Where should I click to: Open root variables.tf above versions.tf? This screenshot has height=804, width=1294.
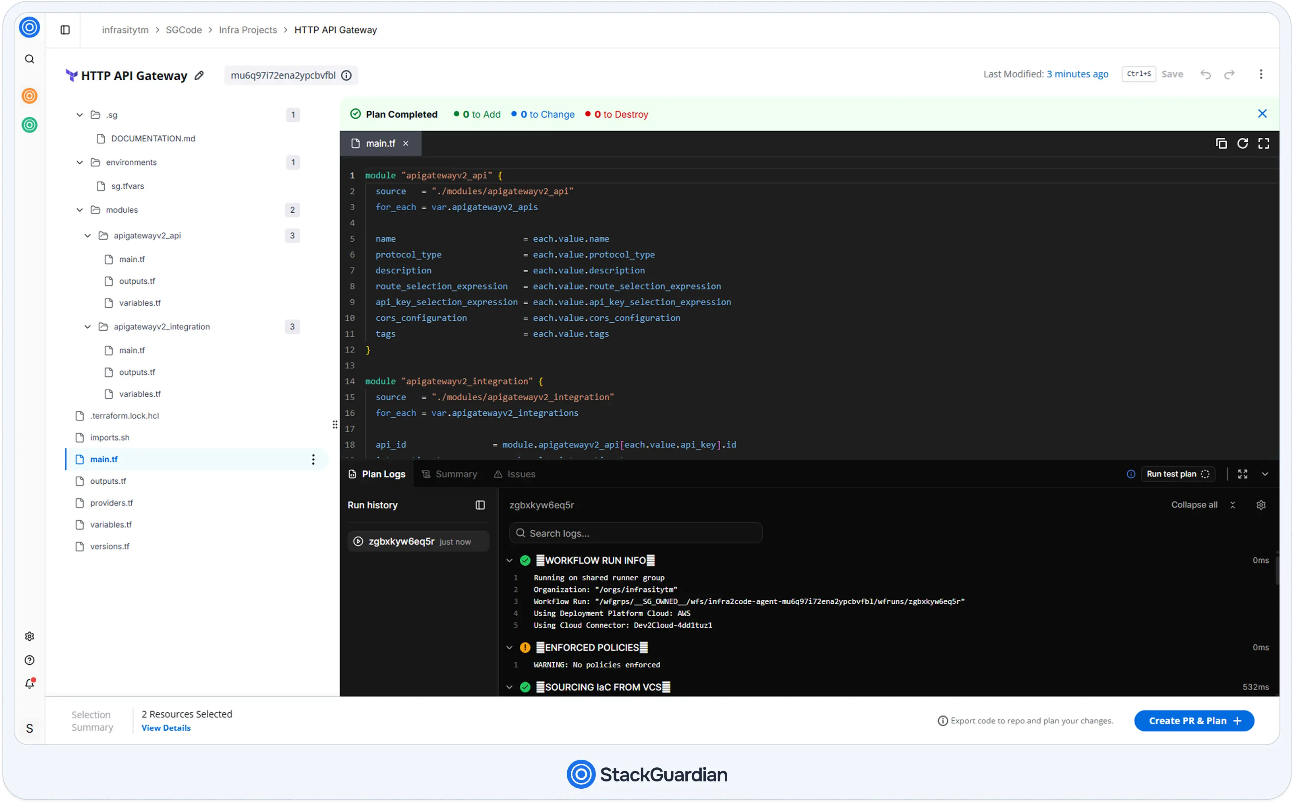(x=111, y=525)
